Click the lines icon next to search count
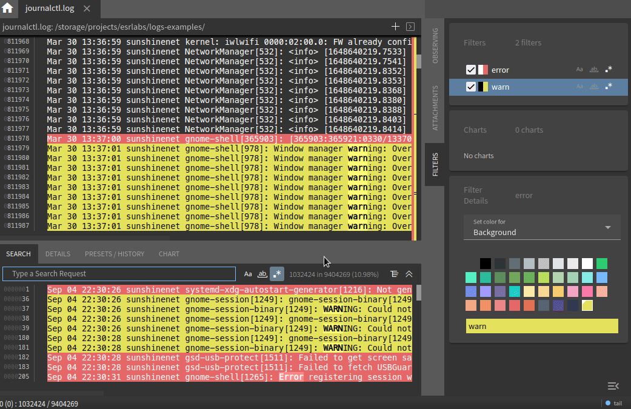631x409 pixels. click(x=395, y=274)
